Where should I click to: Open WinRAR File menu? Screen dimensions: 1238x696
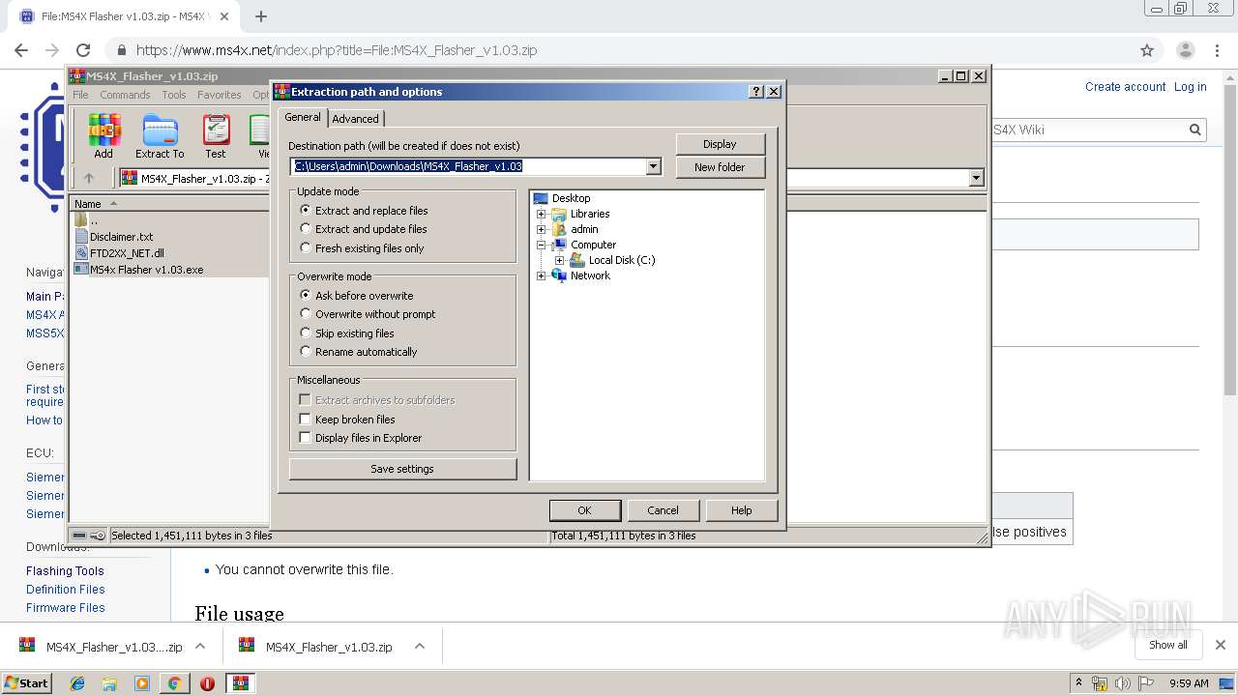coord(80,95)
